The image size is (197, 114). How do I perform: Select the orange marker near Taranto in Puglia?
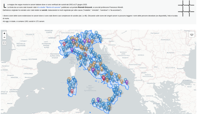click(x=122, y=82)
